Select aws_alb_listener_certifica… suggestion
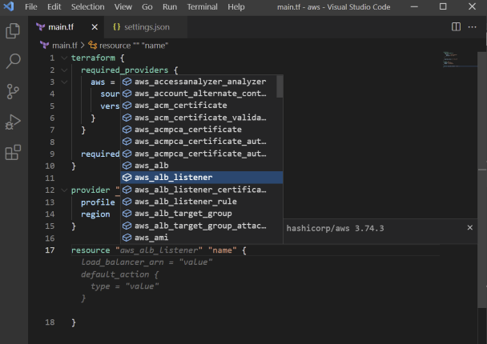 [201, 190]
